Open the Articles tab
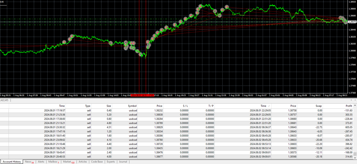The width and height of the screenshot is (357, 164). [83, 162]
